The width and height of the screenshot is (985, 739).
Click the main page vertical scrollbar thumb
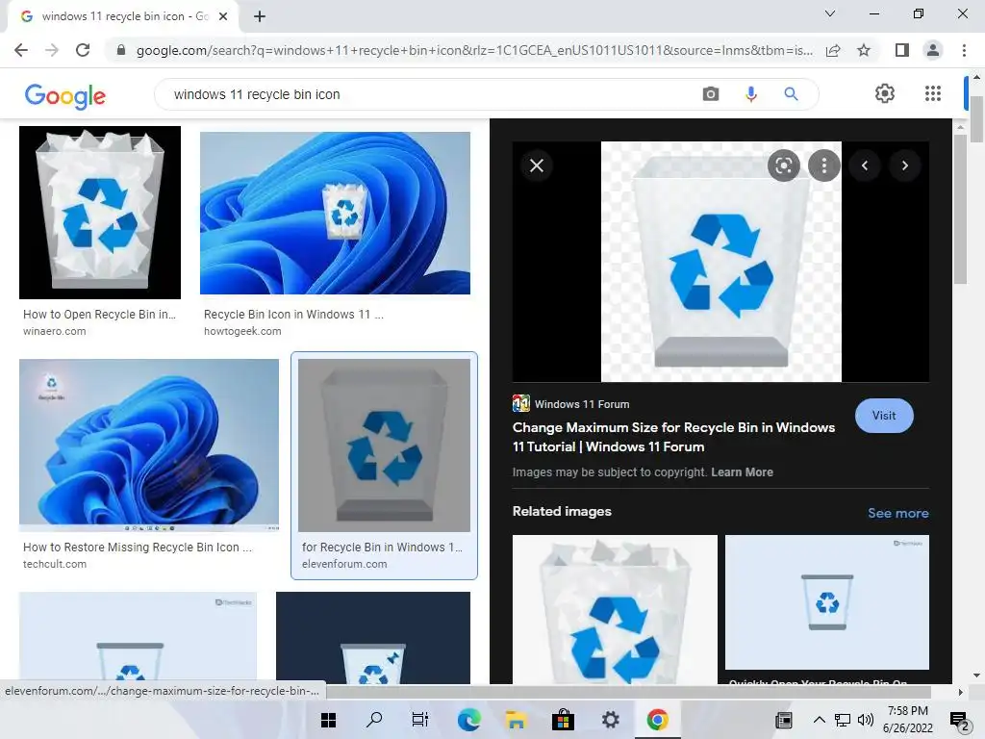point(976,119)
